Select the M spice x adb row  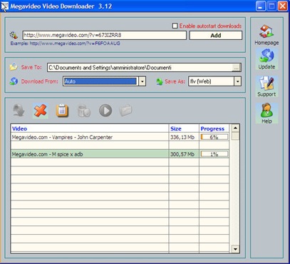(x=120, y=154)
